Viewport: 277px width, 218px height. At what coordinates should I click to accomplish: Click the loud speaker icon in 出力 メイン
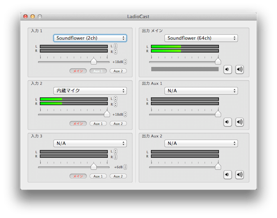click(x=239, y=69)
